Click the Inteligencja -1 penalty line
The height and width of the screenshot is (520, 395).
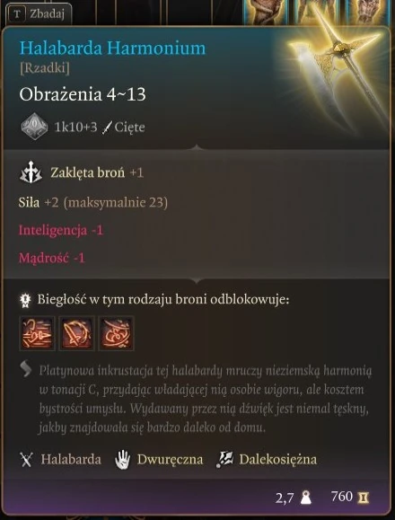coord(61,230)
